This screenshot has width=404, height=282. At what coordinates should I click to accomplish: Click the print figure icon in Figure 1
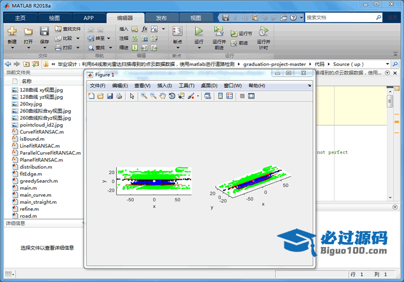click(119, 96)
